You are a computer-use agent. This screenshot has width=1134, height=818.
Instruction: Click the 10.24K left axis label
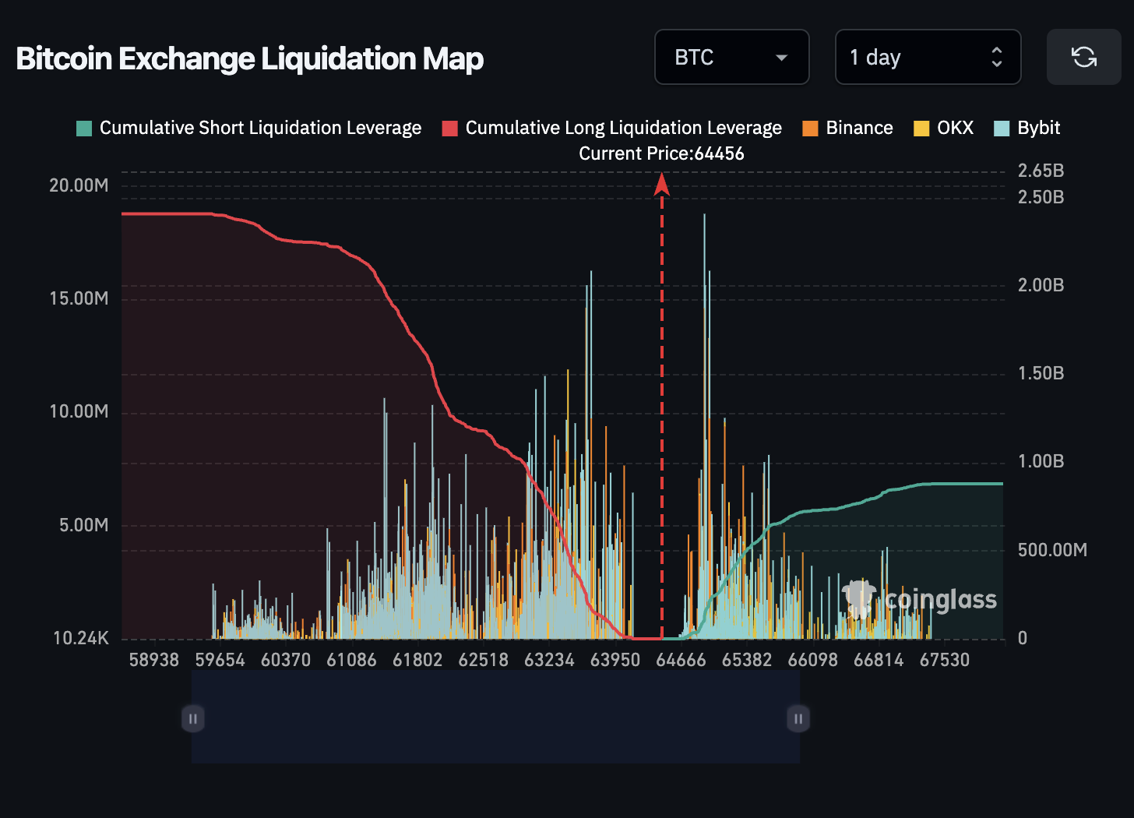(81, 638)
